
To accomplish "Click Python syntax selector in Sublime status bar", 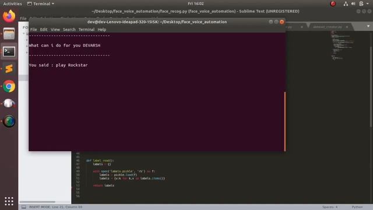I will [x=357, y=207].
